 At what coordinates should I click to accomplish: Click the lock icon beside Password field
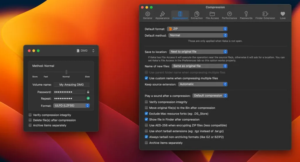tap(88, 92)
